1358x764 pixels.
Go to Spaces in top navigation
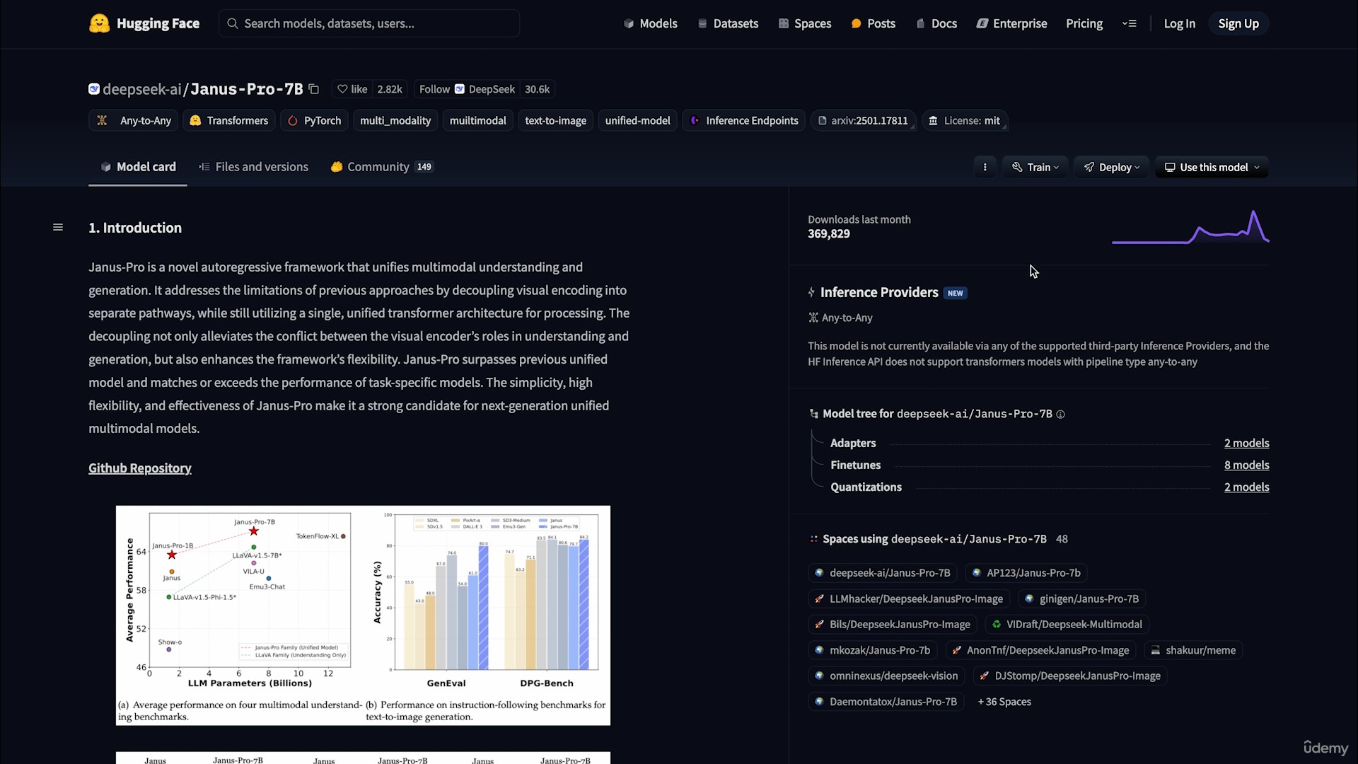click(804, 23)
